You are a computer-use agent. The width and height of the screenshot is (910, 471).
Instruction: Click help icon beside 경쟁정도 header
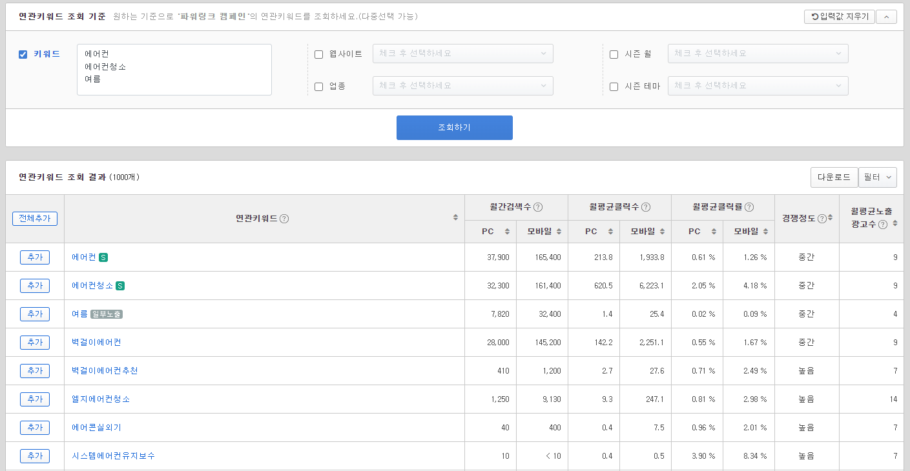(x=822, y=218)
